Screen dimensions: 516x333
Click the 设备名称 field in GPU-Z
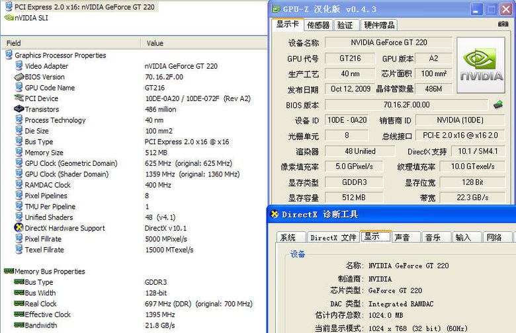click(x=388, y=42)
